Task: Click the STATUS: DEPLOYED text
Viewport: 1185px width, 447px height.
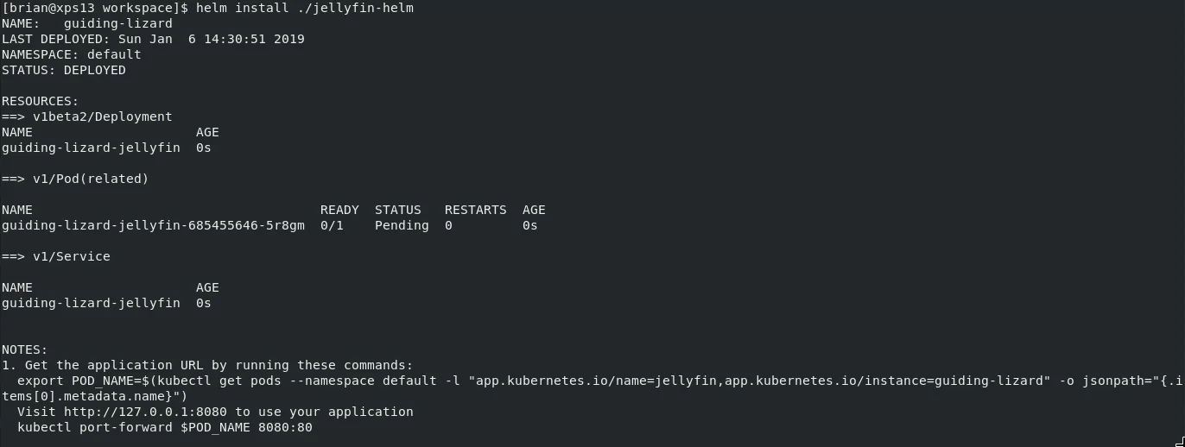Action: (63, 70)
